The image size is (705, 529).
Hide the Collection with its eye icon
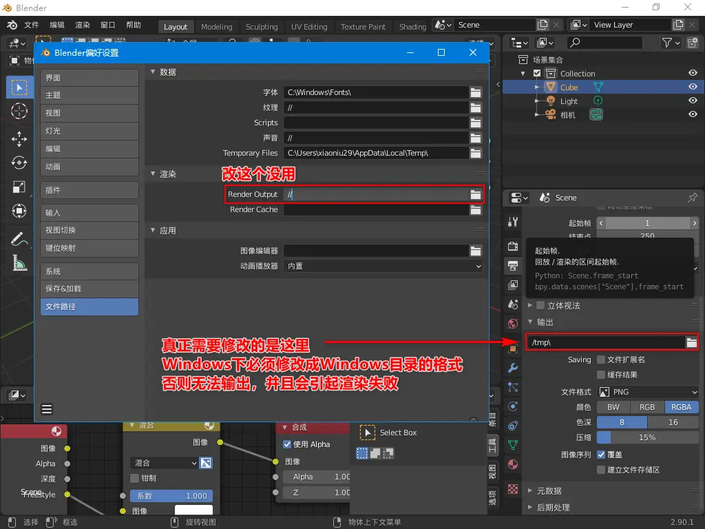pyautogui.click(x=693, y=73)
